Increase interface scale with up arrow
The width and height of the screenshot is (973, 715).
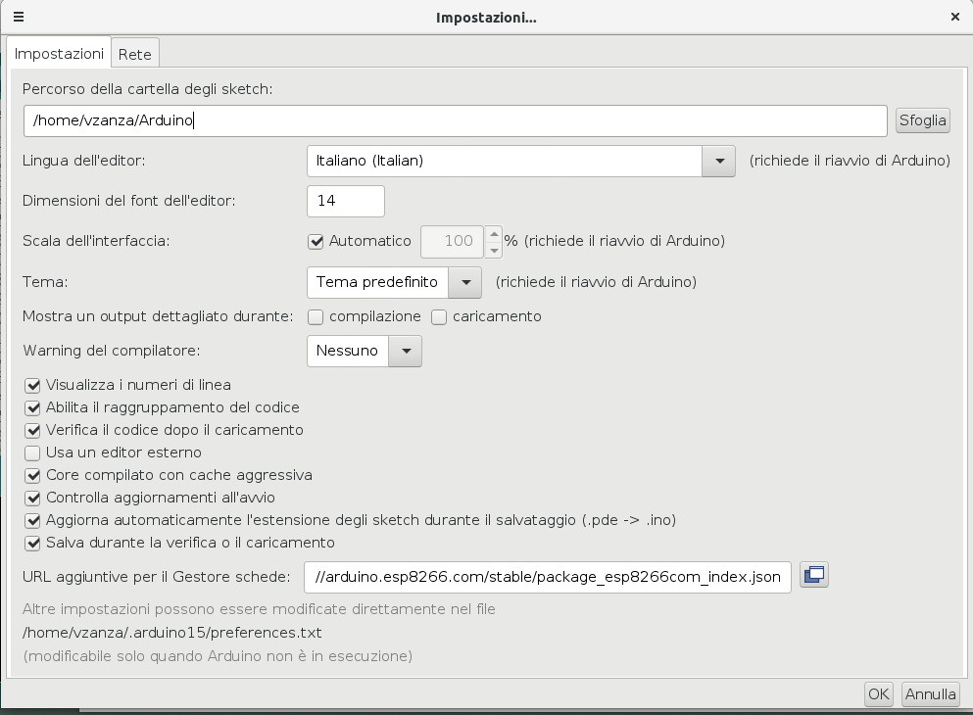point(495,232)
